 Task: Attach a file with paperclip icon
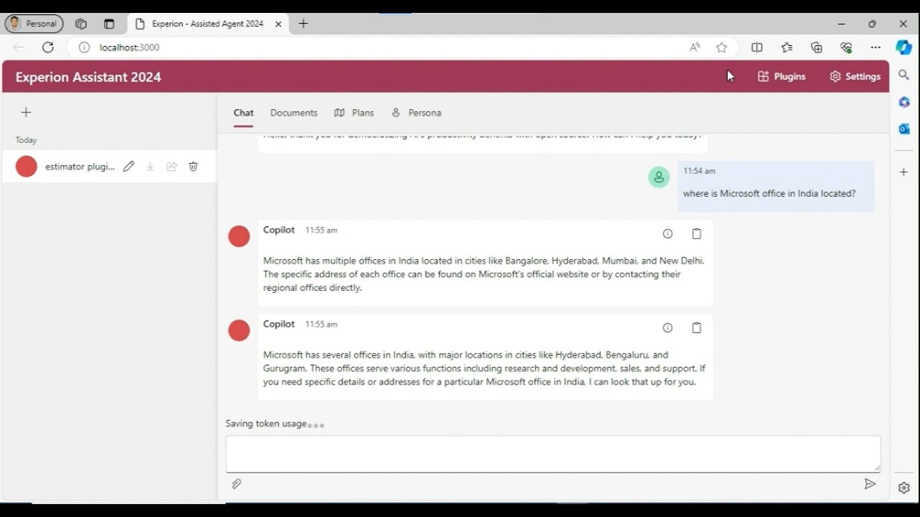[x=236, y=484]
